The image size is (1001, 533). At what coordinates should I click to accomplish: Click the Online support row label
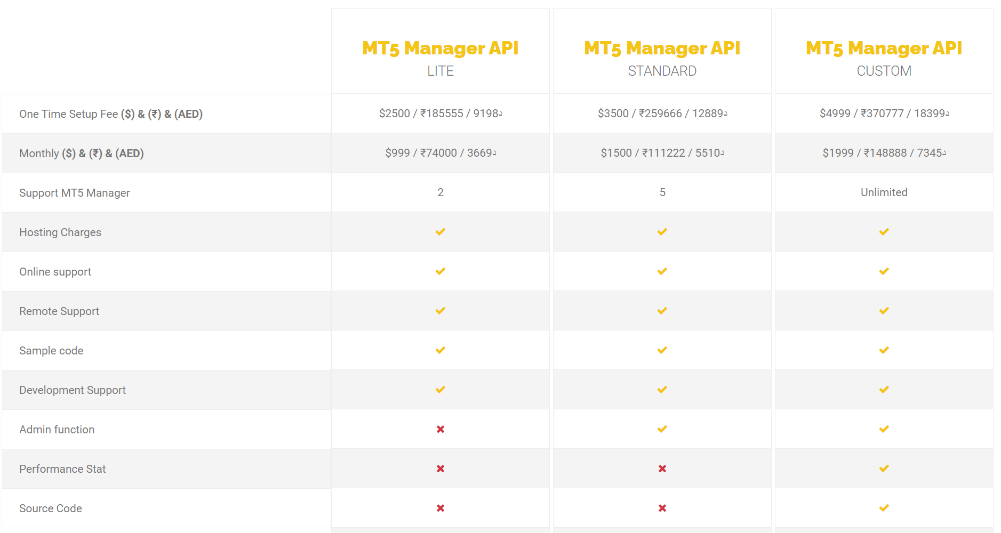(55, 272)
